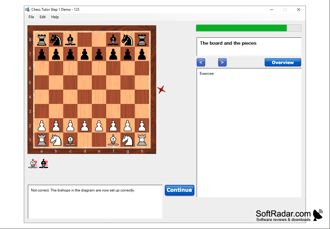Open the File menu
330x229 pixels.
click(x=31, y=17)
